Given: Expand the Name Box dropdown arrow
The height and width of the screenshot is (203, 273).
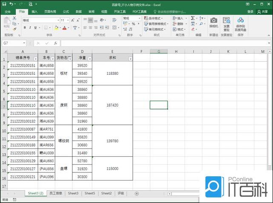Looking at the screenshot, I should [24, 43].
